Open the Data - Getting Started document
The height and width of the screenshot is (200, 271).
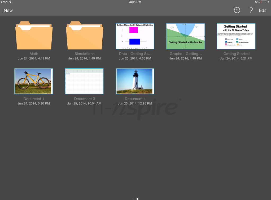click(x=135, y=36)
